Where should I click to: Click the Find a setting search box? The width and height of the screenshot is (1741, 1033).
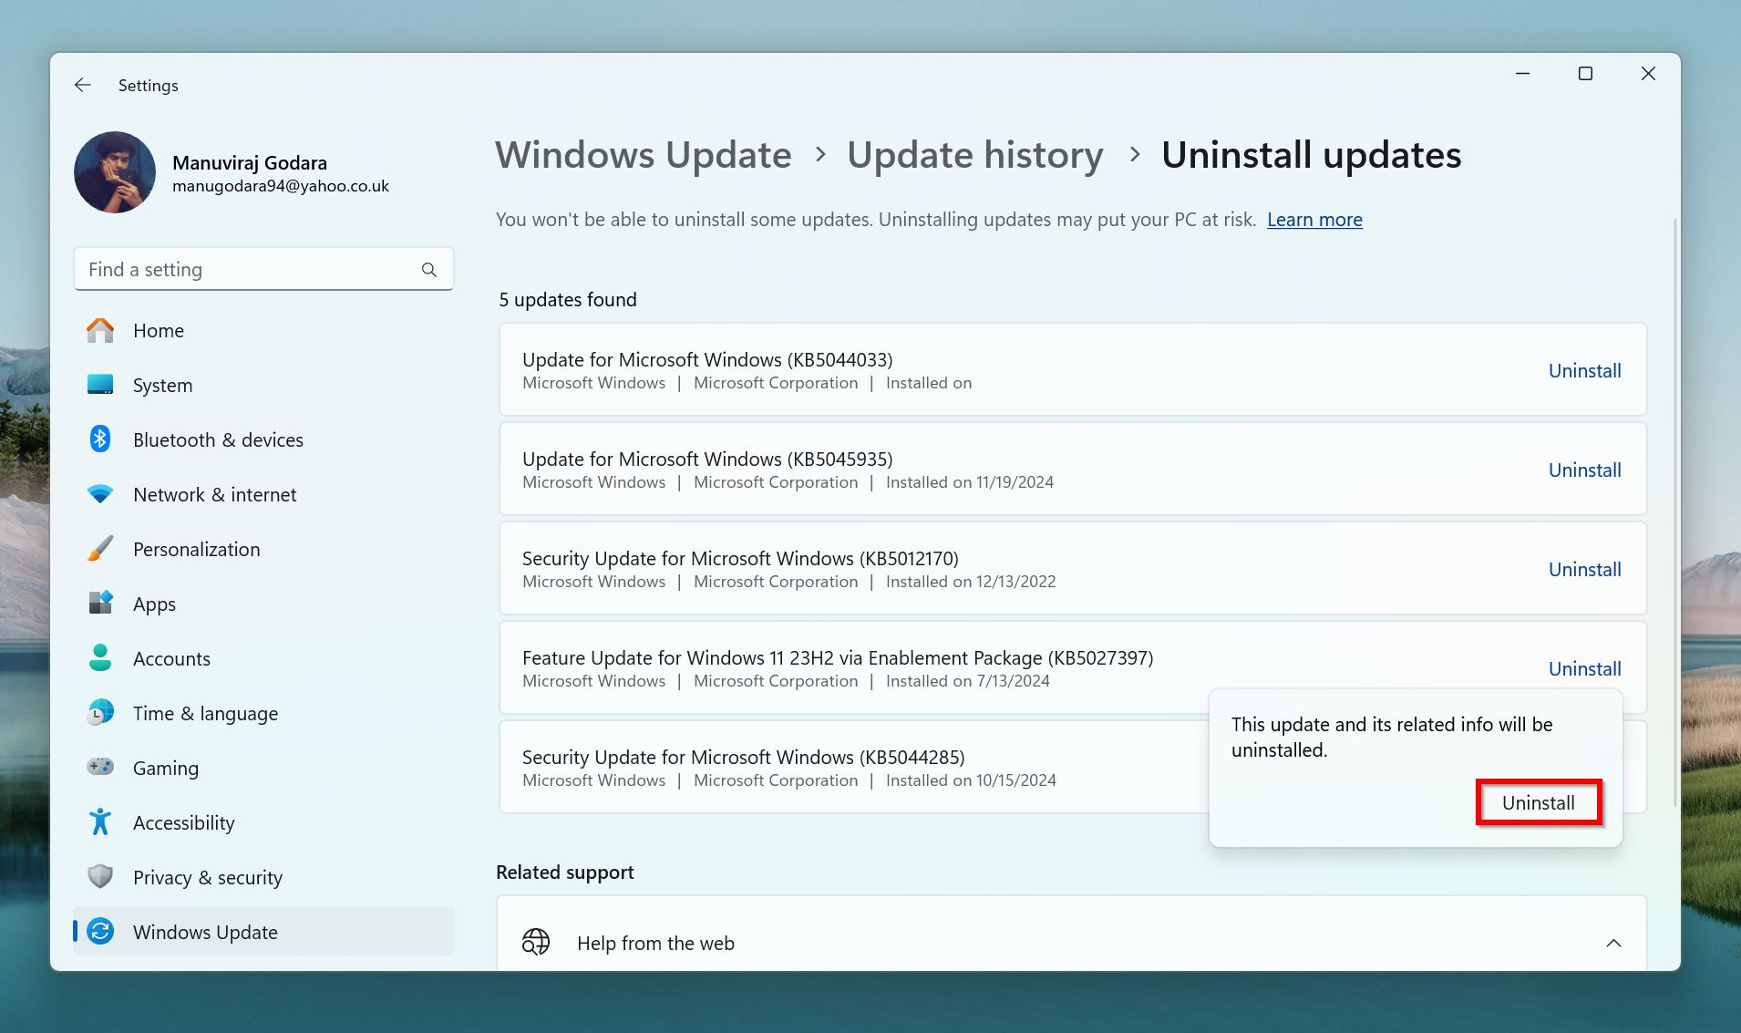click(263, 269)
